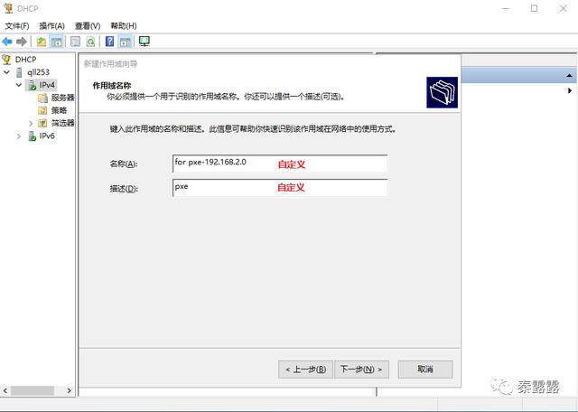Click the 作用域名称 heading
Image resolution: width=578 pixels, height=412 pixels.
tap(112, 86)
